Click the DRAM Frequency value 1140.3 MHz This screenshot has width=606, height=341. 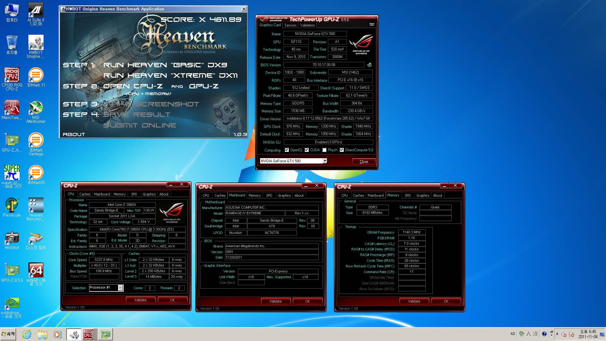pos(412,232)
